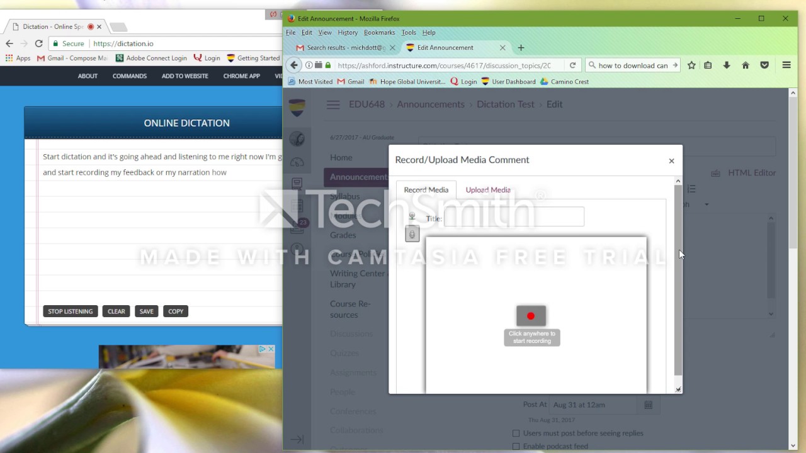Switch to the Search results Firefox tab
The image size is (806, 453).
pyautogui.click(x=346, y=48)
